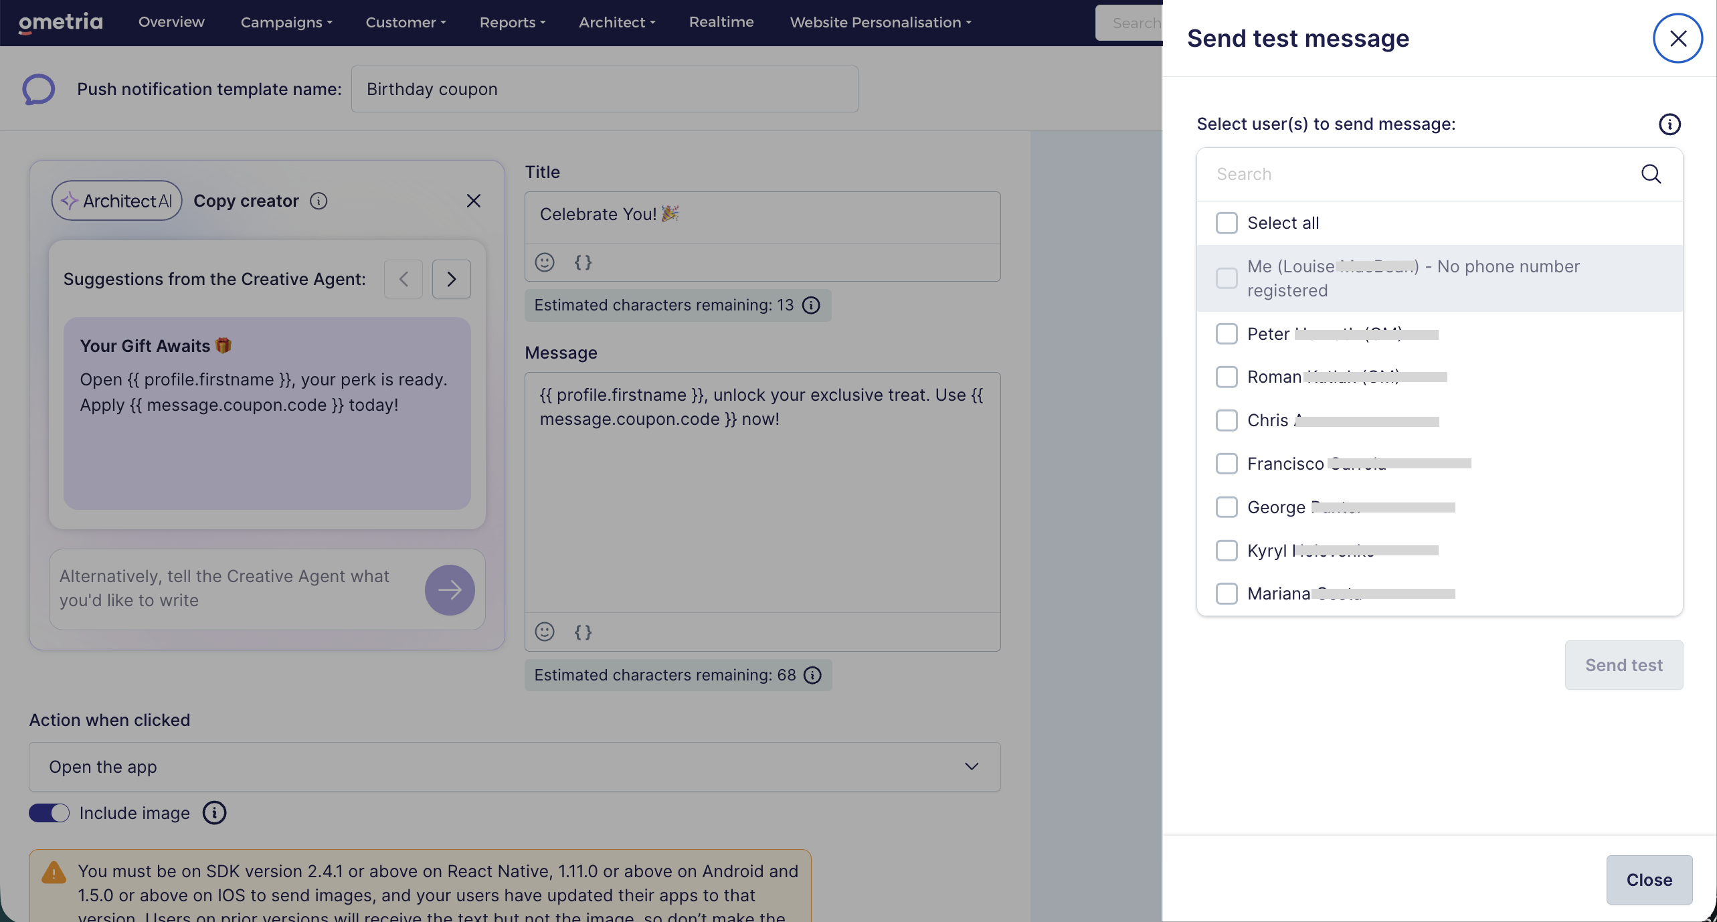Go to the Realtime page

(721, 22)
